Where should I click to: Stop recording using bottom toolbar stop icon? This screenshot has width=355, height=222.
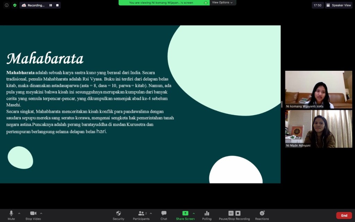point(238,213)
